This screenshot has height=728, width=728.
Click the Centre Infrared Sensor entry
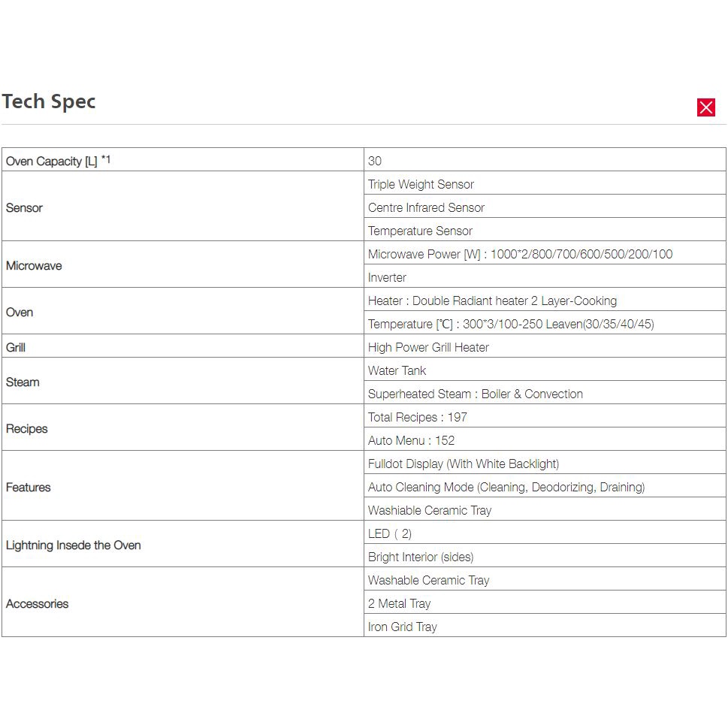(426, 207)
